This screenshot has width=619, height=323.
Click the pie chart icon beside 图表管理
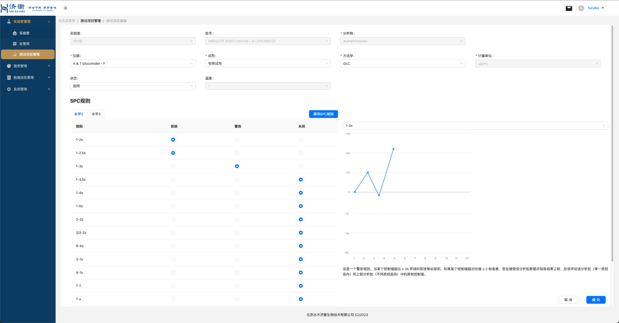click(x=9, y=66)
